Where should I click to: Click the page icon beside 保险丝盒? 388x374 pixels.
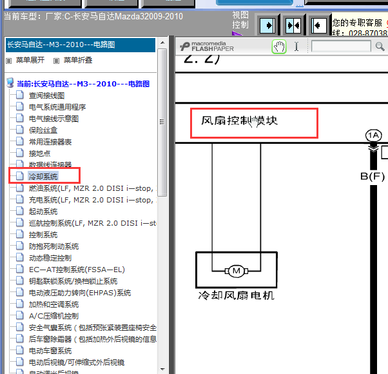(20, 130)
